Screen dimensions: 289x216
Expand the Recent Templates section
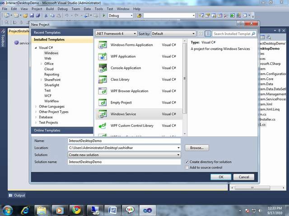point(62,32)
